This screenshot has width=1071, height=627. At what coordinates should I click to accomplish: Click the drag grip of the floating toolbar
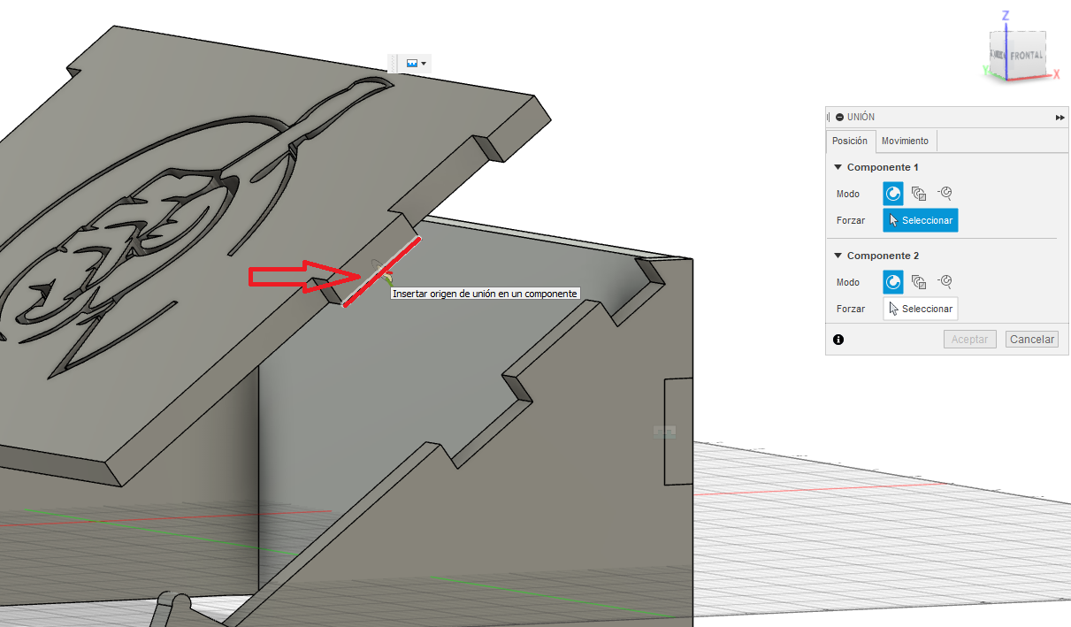point(394,64)
